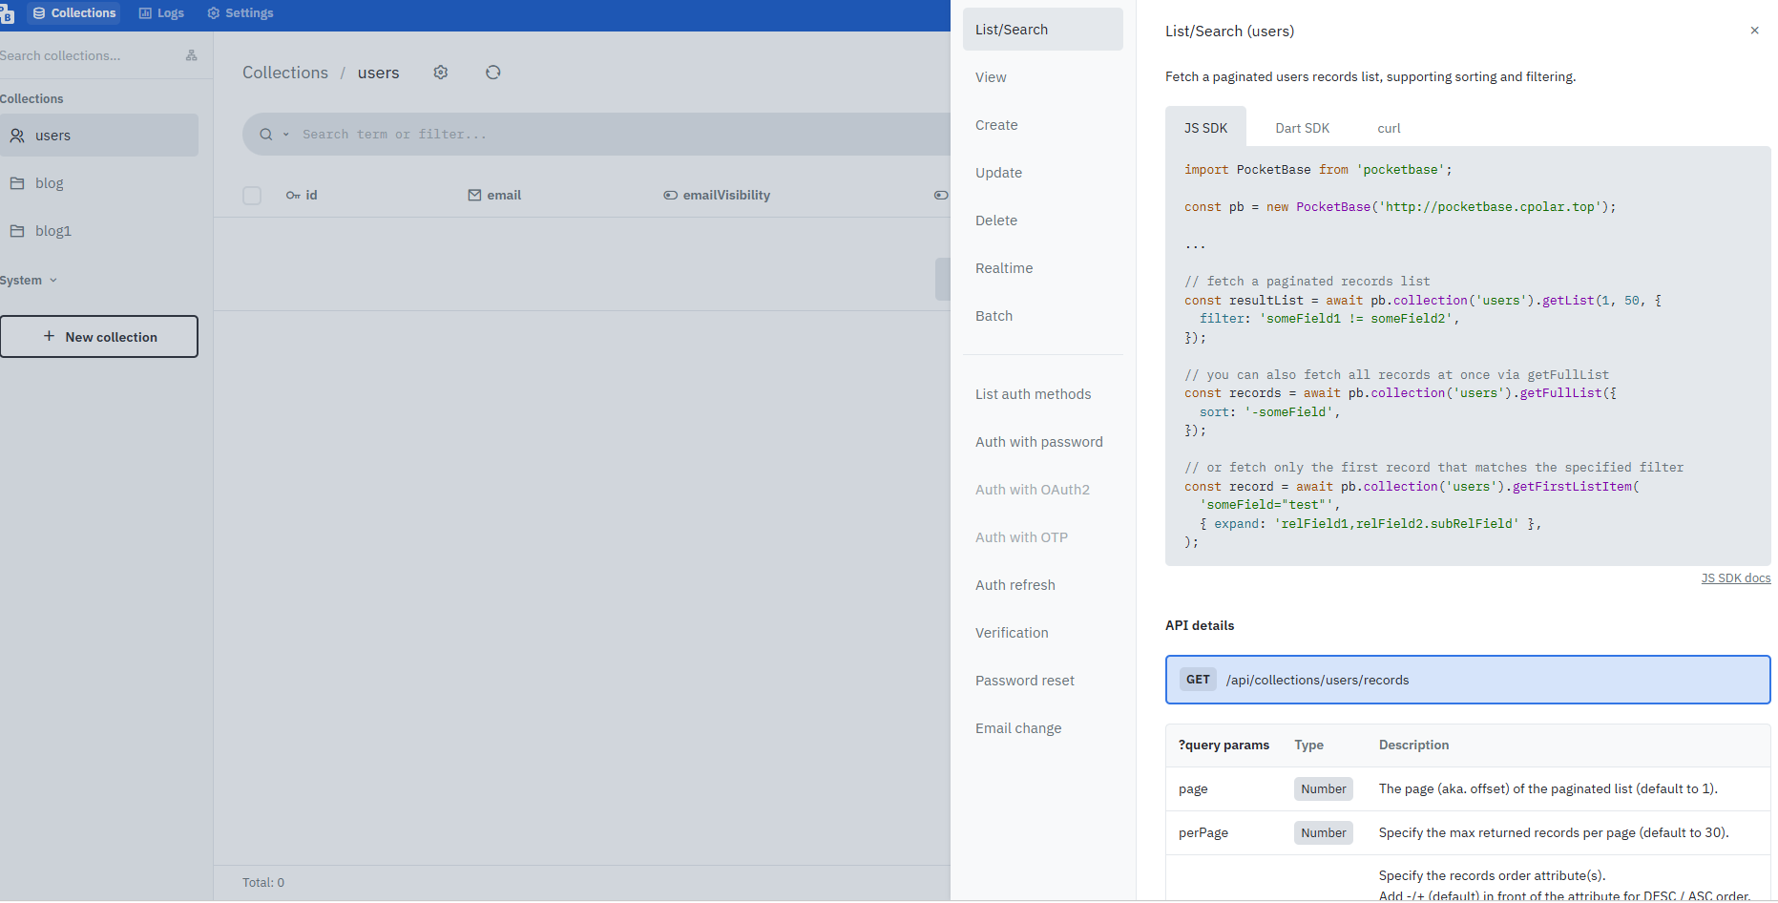
Task: Click the blog1 collection folder icon
Action: (x=17, y=231)
